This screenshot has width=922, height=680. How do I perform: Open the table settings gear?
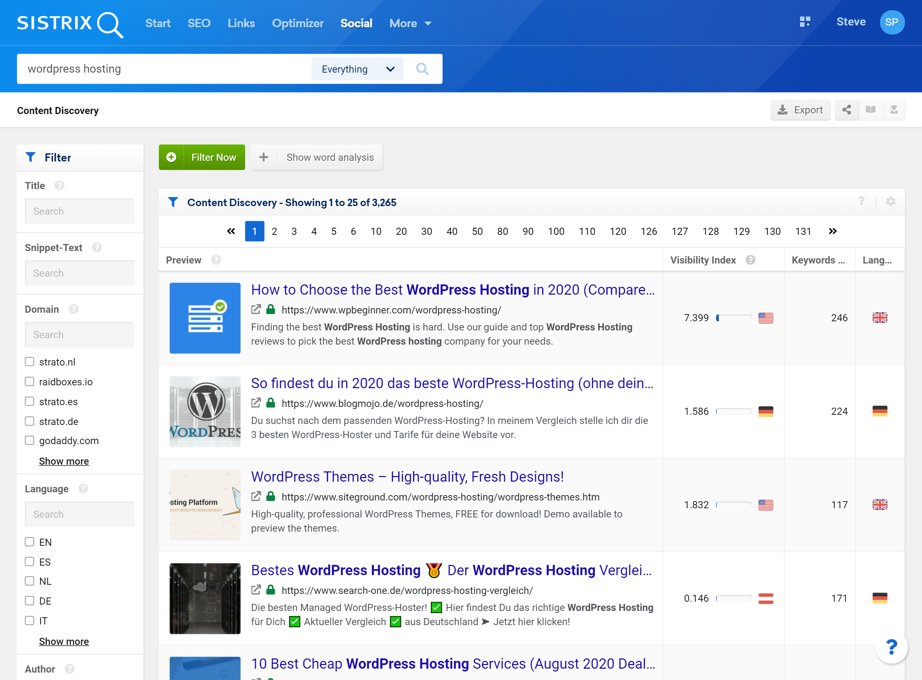(x=891, y=202)
